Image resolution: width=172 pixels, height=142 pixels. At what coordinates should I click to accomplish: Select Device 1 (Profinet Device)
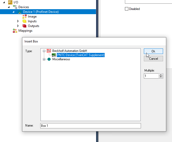(41, 12)
